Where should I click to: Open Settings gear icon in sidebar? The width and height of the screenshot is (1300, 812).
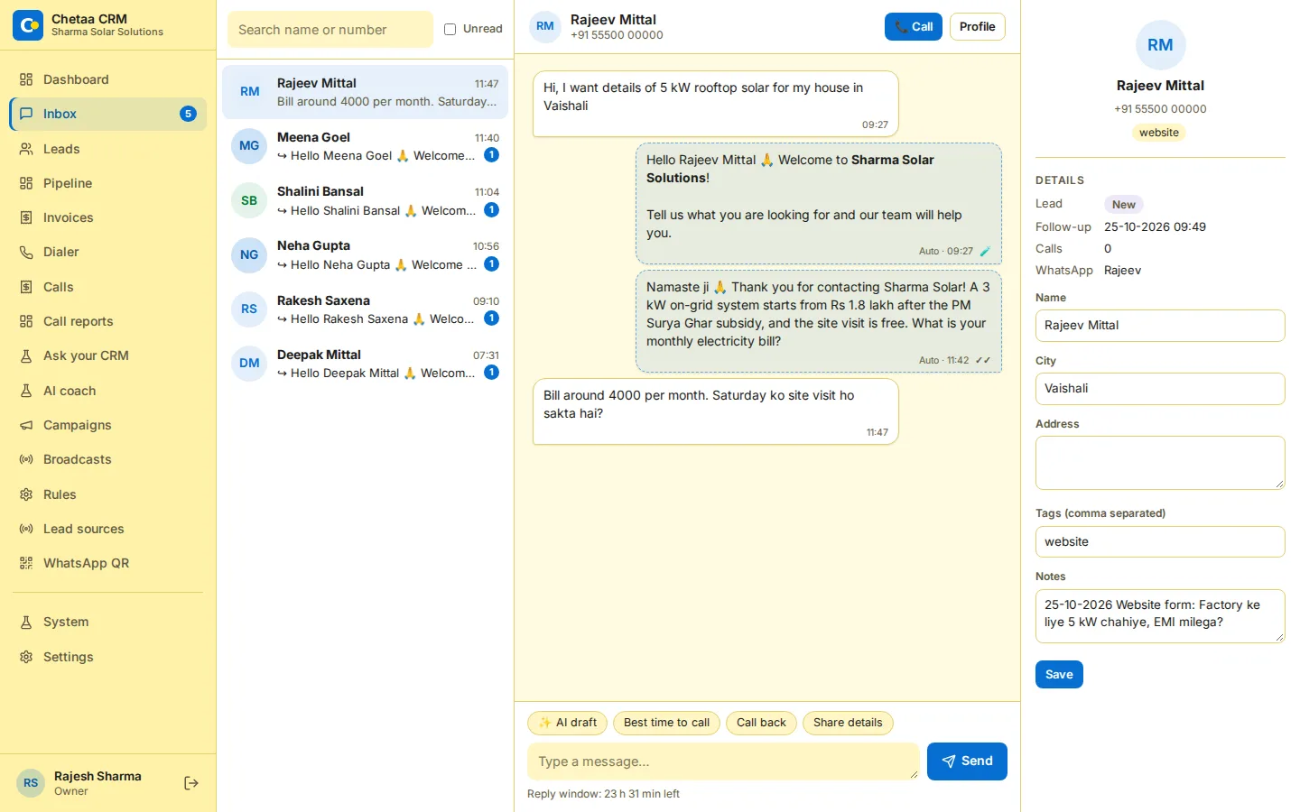coord(26,657)
